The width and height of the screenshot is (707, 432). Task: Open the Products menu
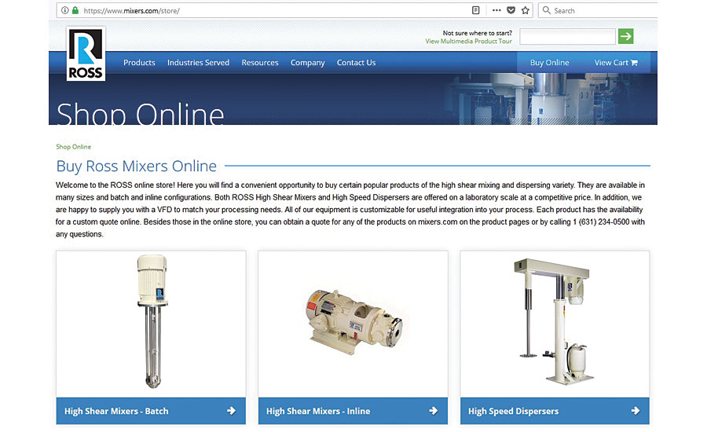pyautogui.click(x=139, y=63)
